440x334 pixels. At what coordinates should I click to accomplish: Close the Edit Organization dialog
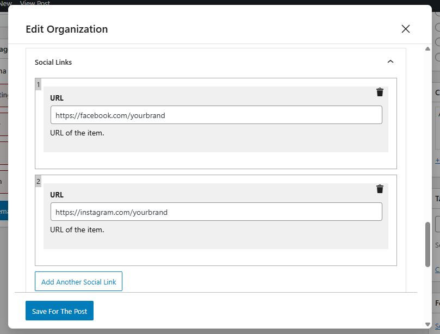tap(405, 29)
